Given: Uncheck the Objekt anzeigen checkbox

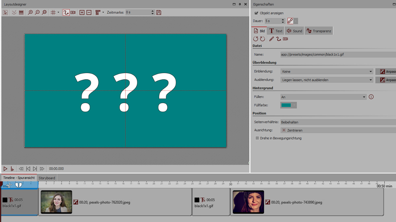Looking at the screenshot, I should [x=256, y=13].
